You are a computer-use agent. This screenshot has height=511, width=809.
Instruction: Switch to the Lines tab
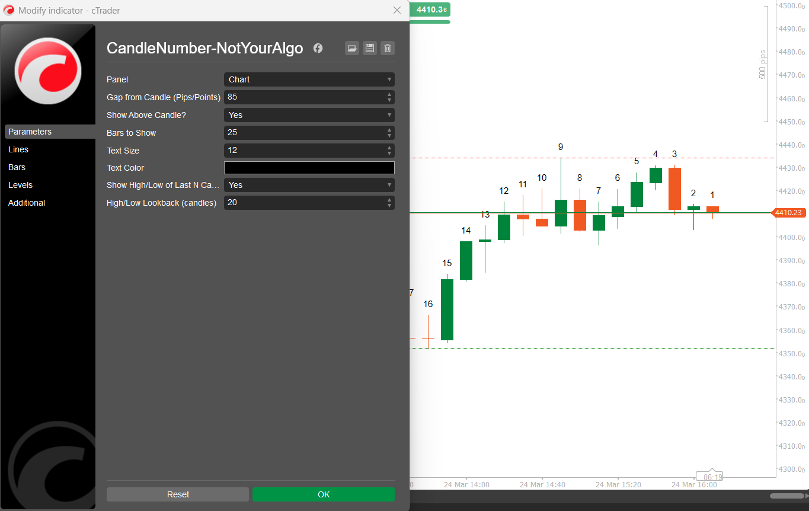[18, 149]
